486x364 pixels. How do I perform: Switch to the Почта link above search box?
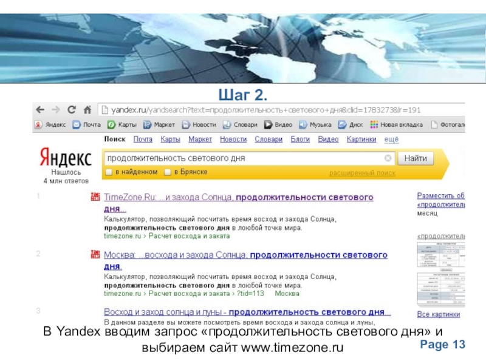[143, 140]
